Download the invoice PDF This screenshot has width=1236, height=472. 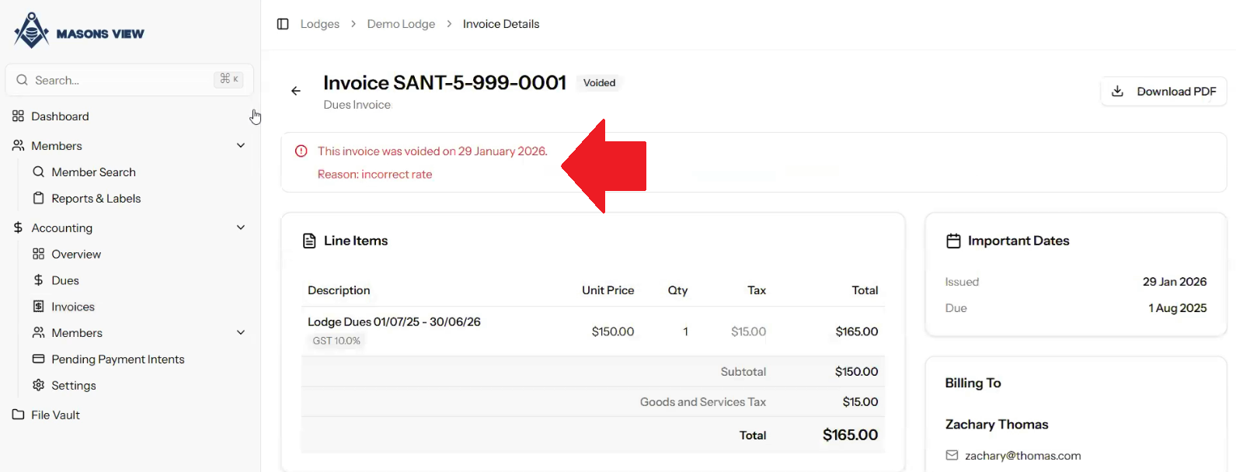[x=1164, y=92]
